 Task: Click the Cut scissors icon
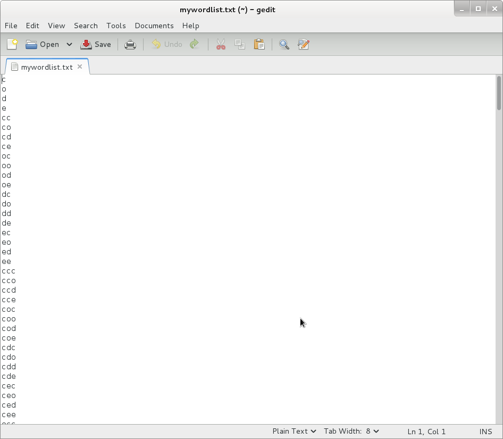pyautogui.click(x=221, y=44)
